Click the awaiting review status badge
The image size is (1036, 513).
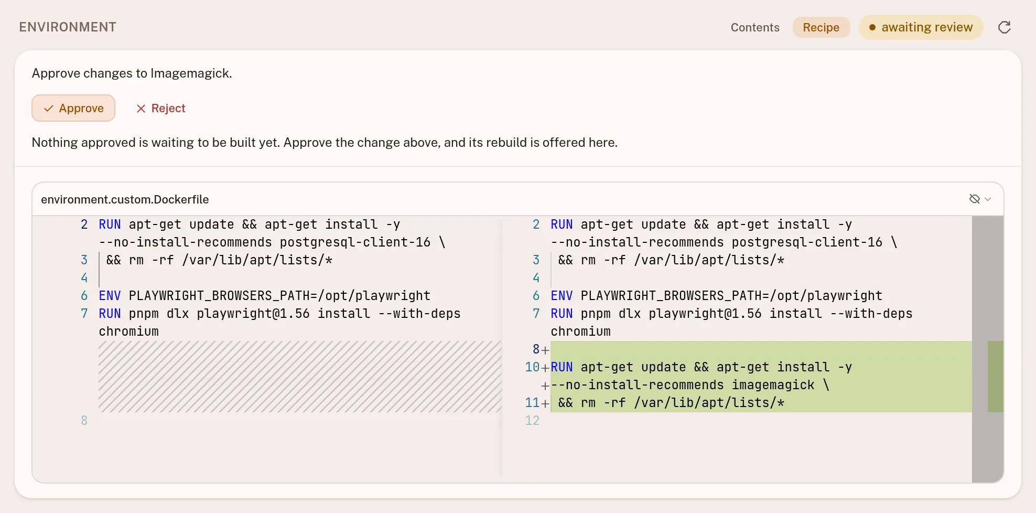921,27
